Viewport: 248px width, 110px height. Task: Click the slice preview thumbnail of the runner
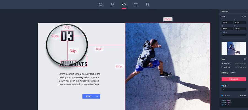[233, 48]
